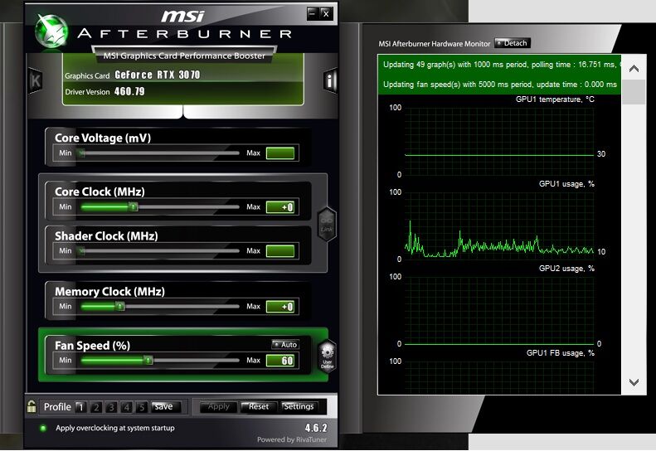This screenshot has width=656, height=451.
Task: Click the GeForce RTX 3070 card name
Action: pos(158,75)
